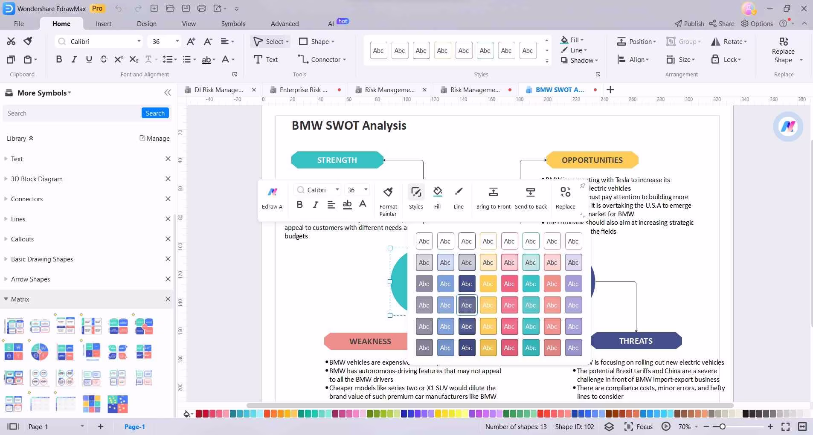
Task: Open the layers icon in status bar
Action: coord(609,426)
